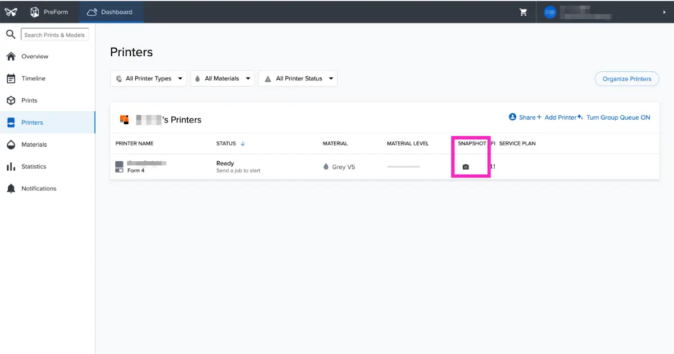Click the Form 4 label
Image resolution: width=674 pixels, height=354 pixels.
tap(136, 171)
